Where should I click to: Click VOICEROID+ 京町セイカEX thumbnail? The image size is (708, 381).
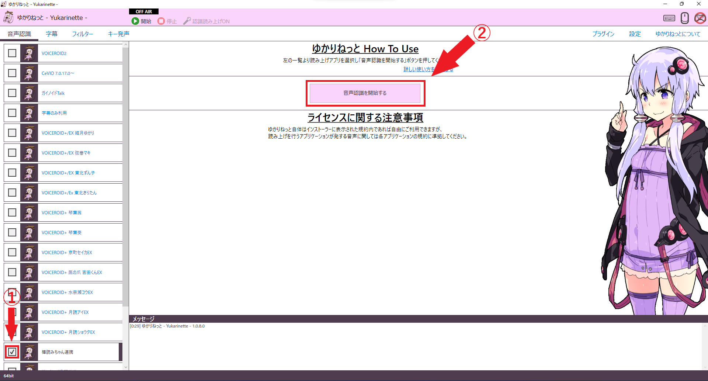(29, 252)
